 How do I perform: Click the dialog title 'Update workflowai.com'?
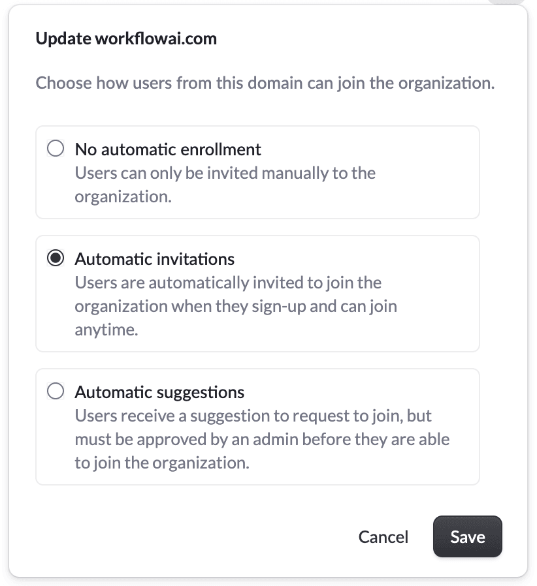pyautogui.click(x=126, y=39)
